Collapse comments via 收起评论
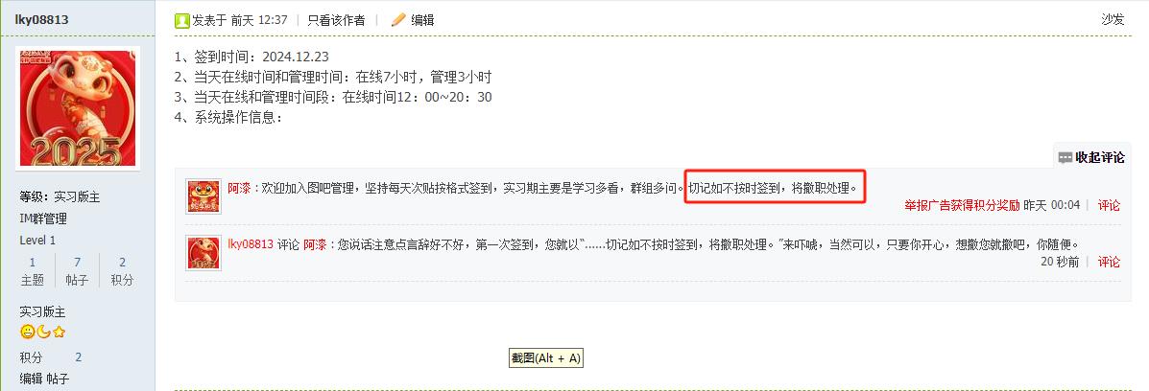Image resolution: width=1149 pixels, height=391 pixels. 1099,157
